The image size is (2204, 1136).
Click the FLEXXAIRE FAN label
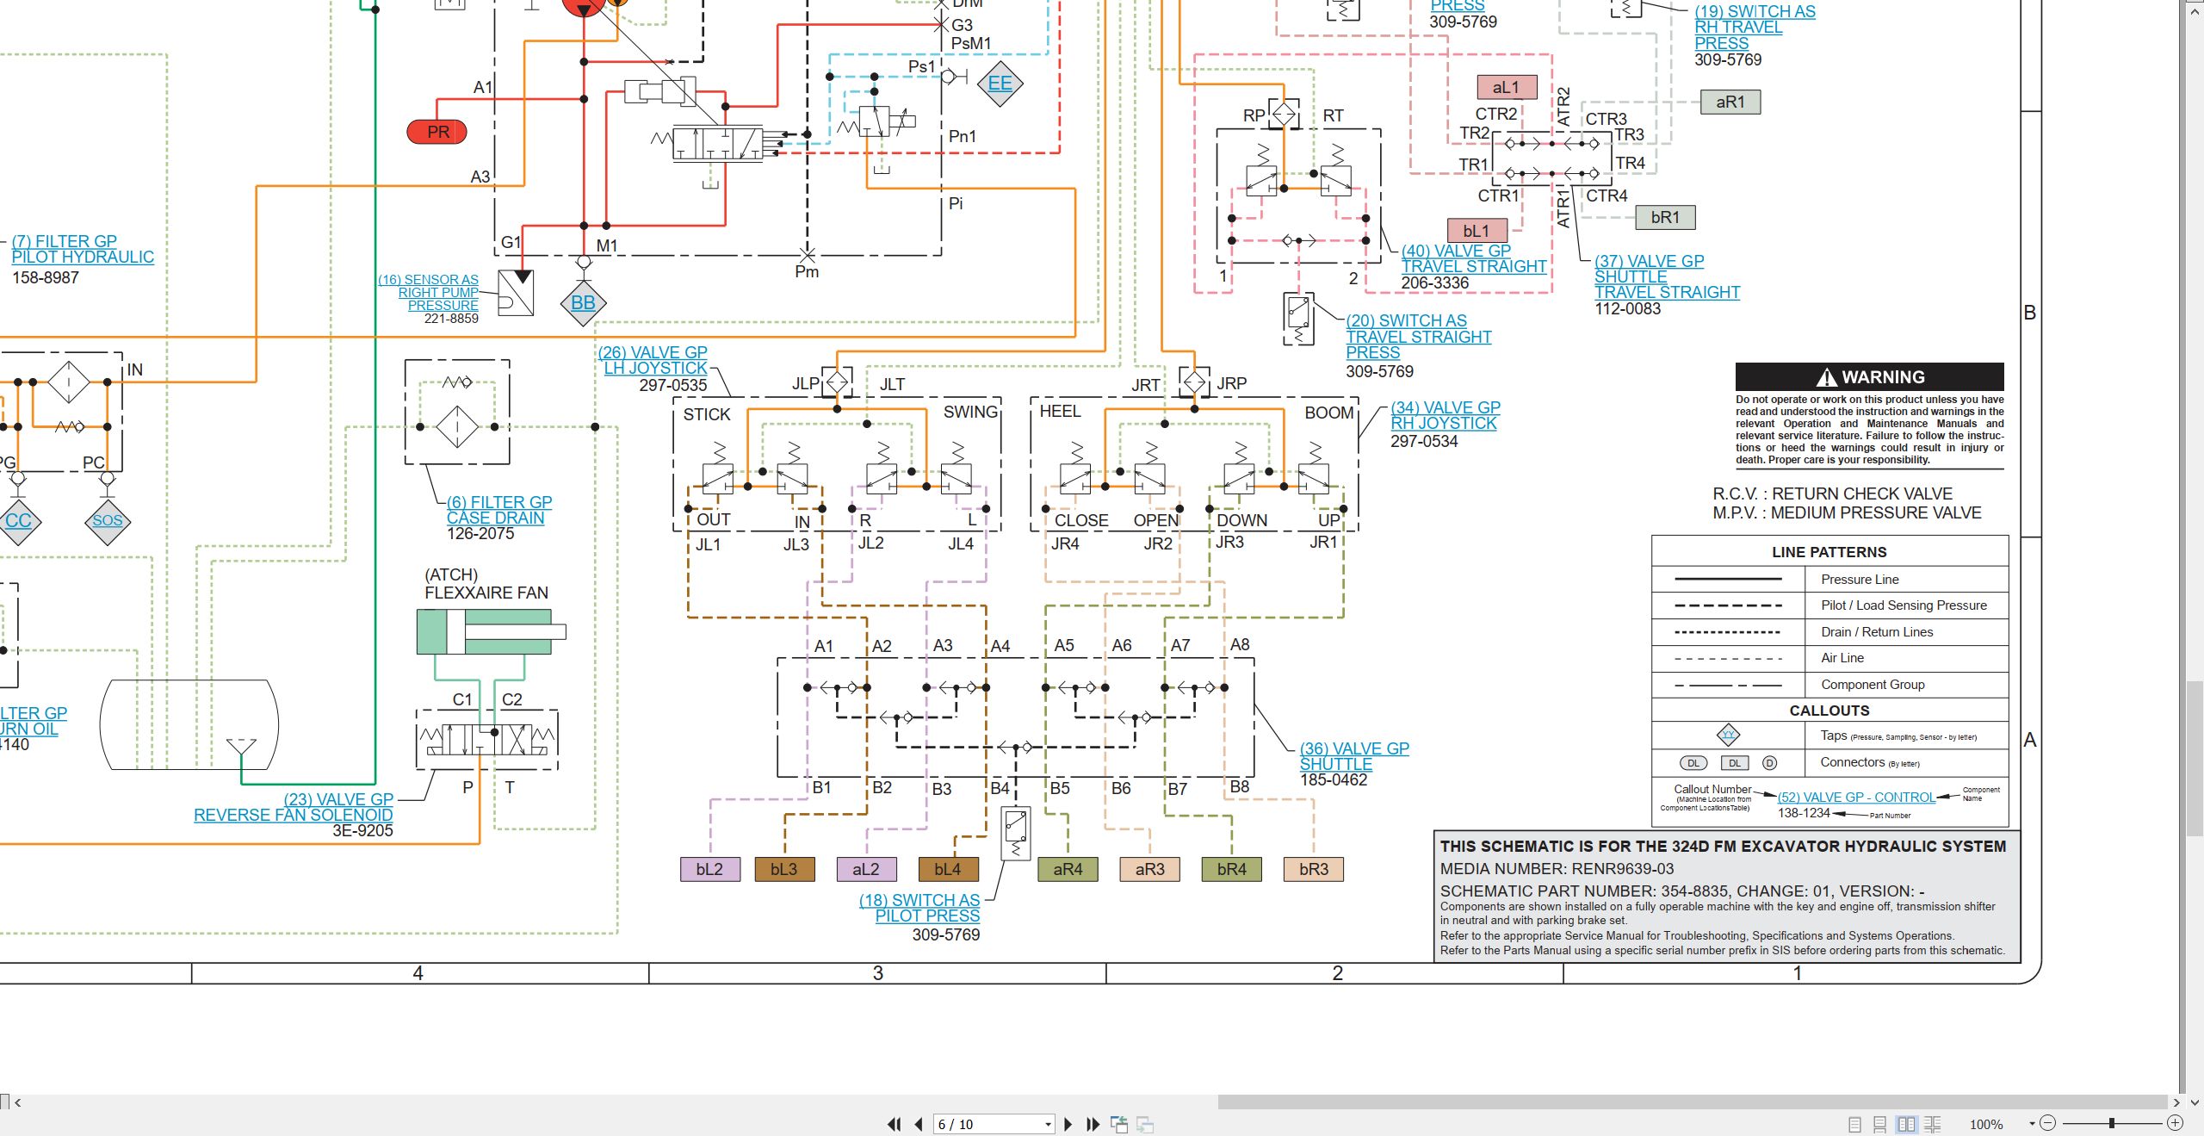click(486, 593)
